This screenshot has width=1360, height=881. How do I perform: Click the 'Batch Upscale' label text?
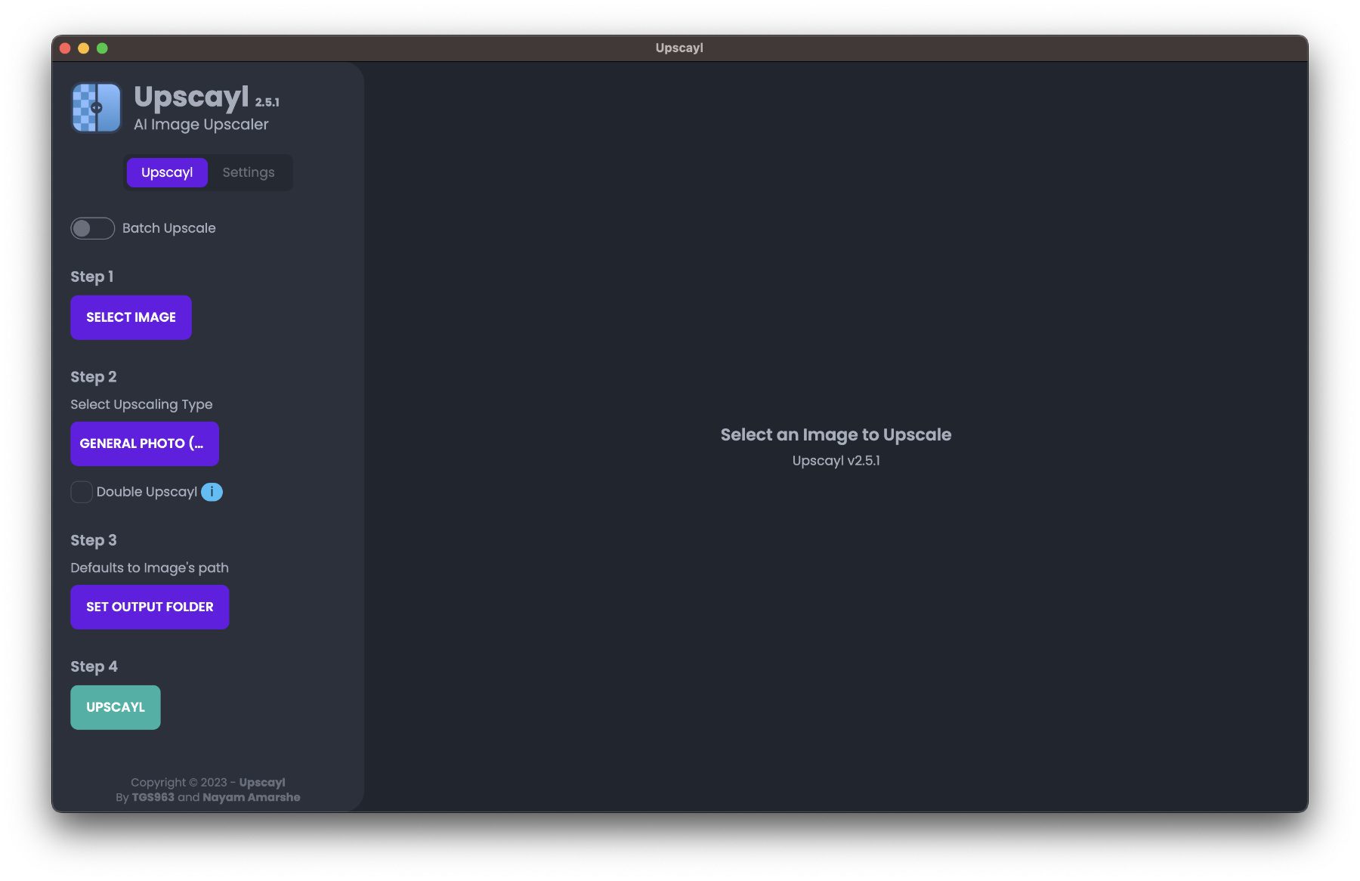click(168, 228)
